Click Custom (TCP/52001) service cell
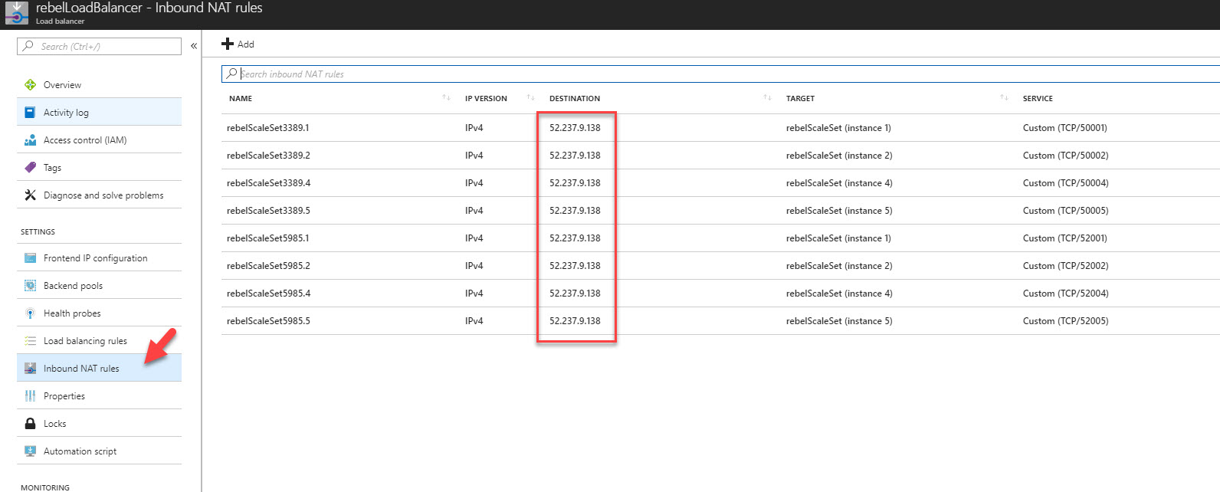Image resolution: width=1220 pixels, height=492 pixels. point(1065,238)
